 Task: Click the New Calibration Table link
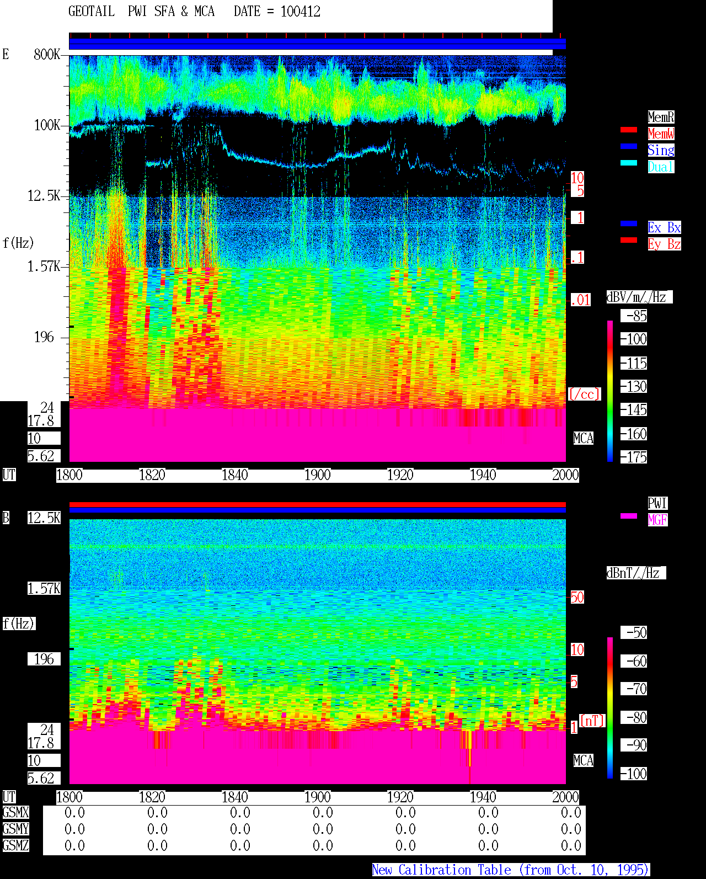point(511,870)
